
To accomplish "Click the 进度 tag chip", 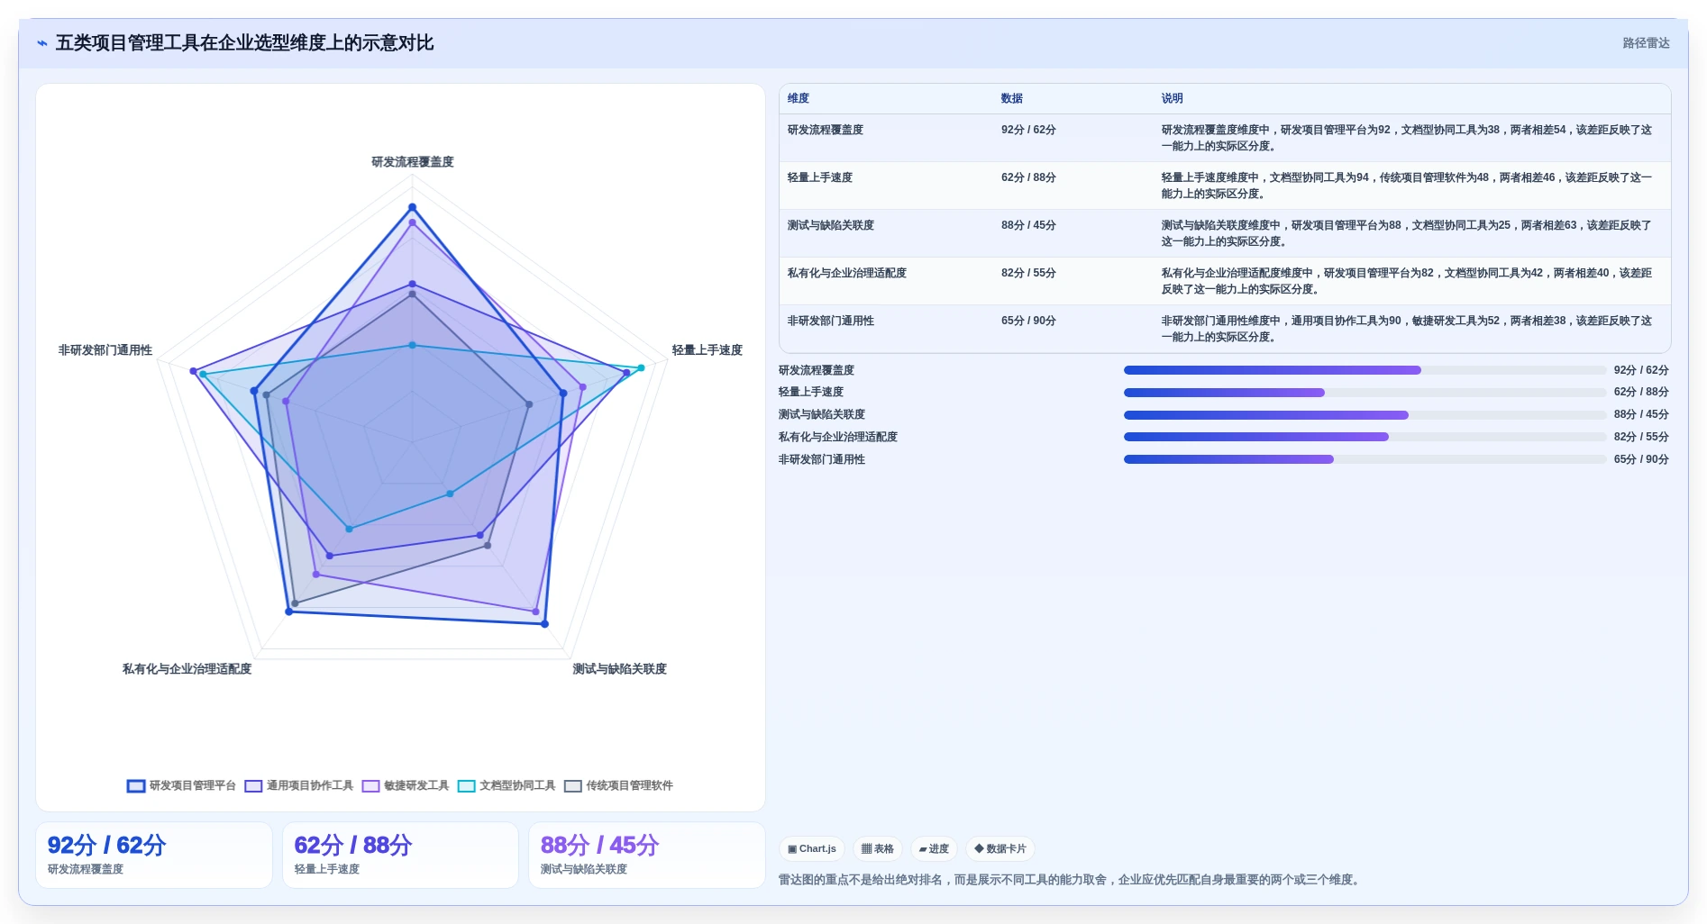I will pyautogui.click(x=934, y=848).
